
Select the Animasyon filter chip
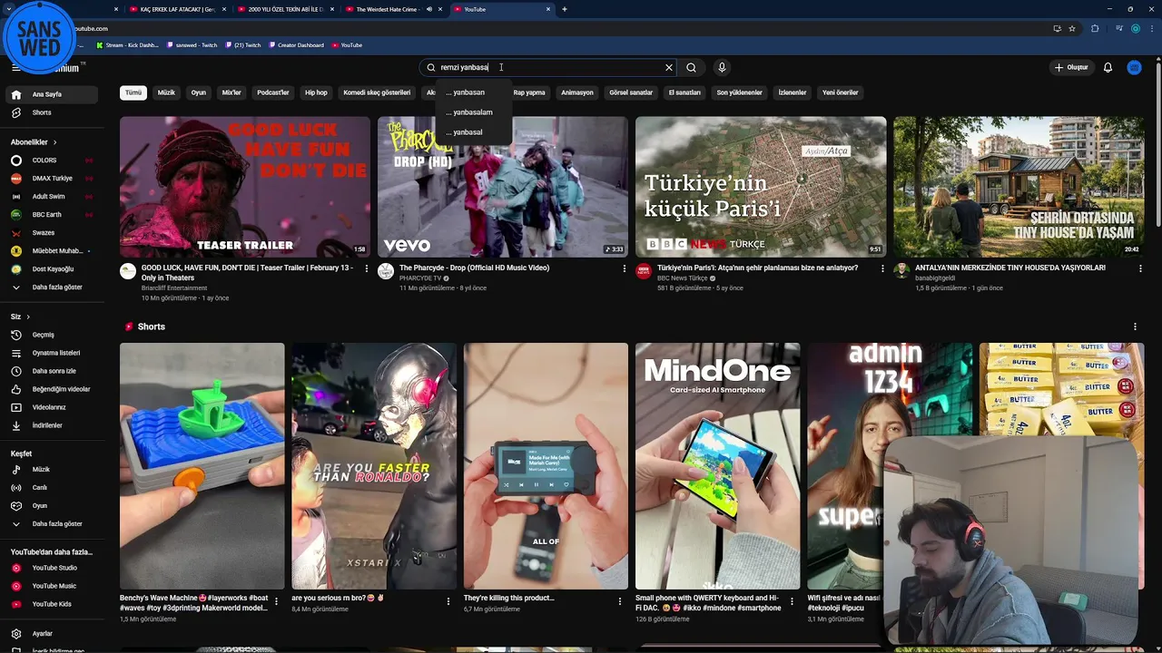click(577, 93)
